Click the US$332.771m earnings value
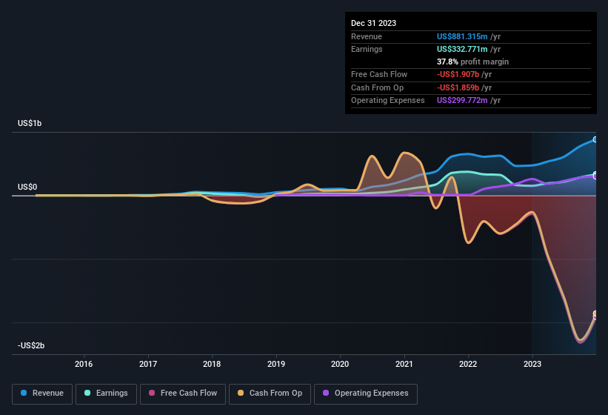Viewport: 608px width, 415px height. pyautogui.click(x=462, y=49)
